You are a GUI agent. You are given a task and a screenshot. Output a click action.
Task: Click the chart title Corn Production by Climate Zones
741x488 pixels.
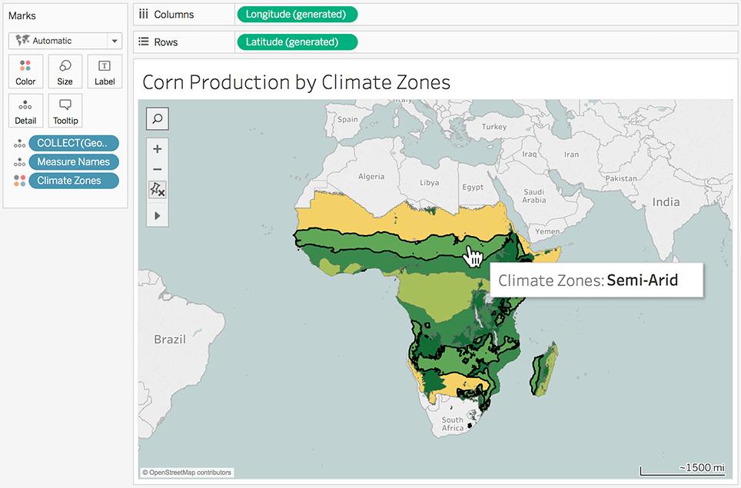click(296, 82)
